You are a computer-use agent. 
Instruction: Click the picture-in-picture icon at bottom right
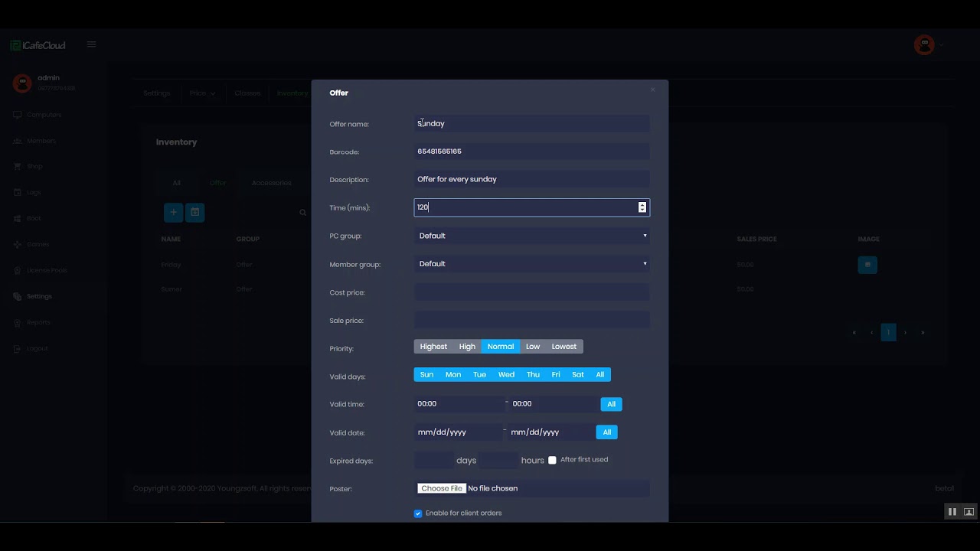[969, 512]
